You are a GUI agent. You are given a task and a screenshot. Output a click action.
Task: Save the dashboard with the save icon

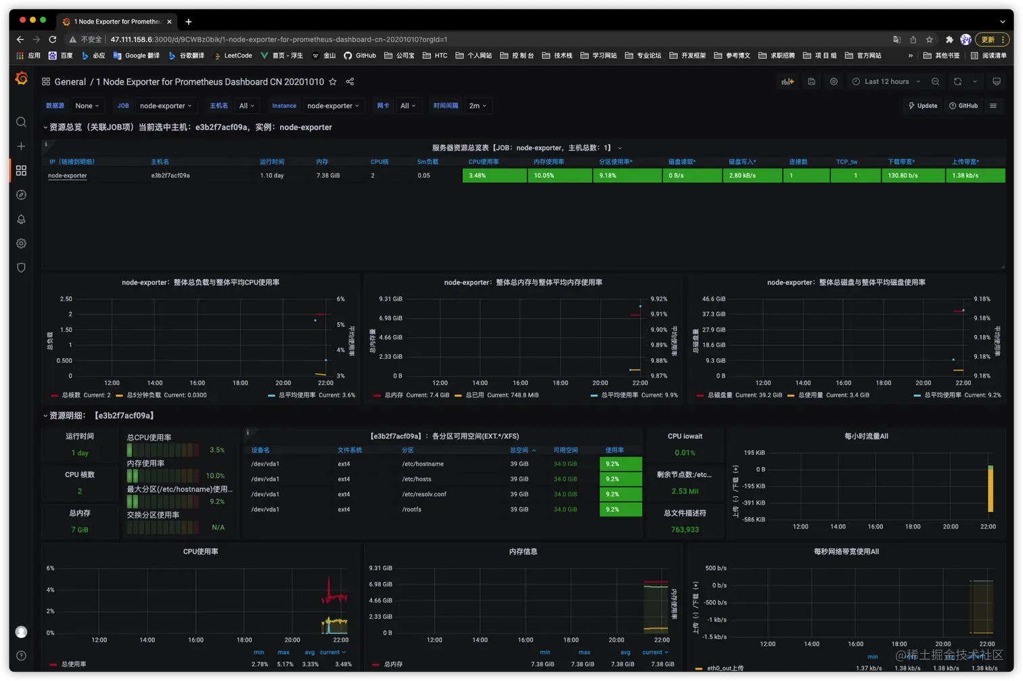(811, 82)
